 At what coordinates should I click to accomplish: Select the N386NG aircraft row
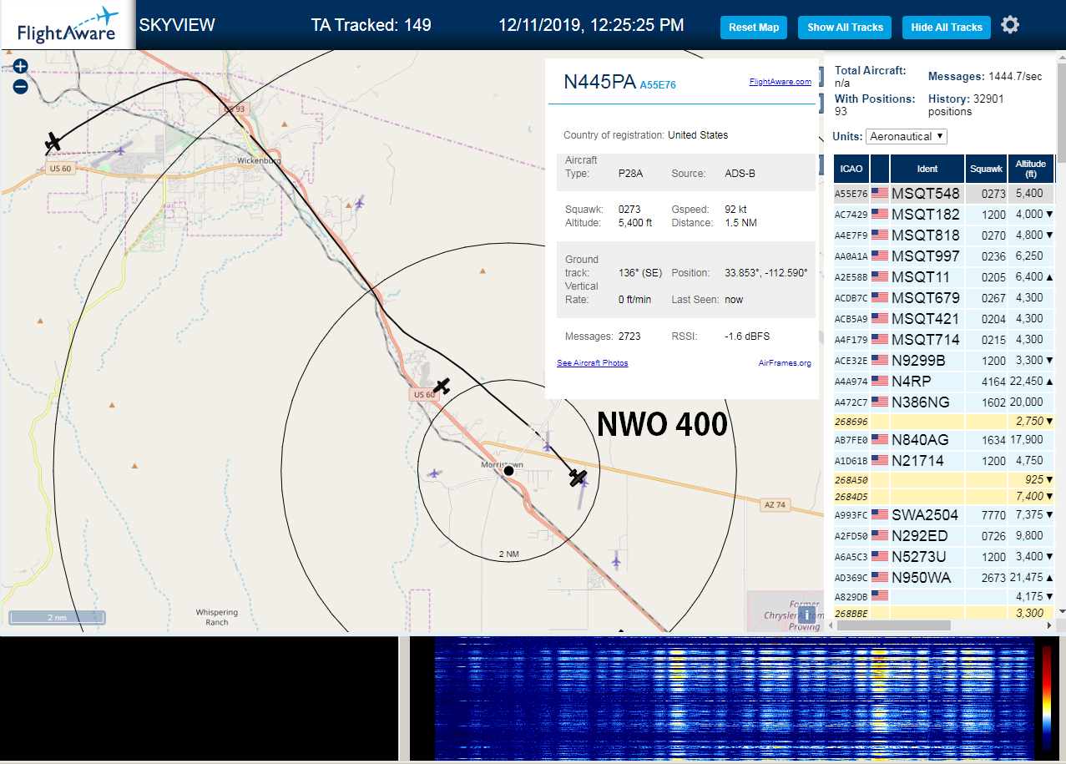(944, 402)
